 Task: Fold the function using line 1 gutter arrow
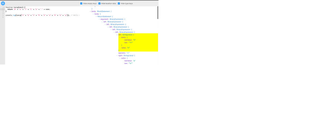click(4, 7)
